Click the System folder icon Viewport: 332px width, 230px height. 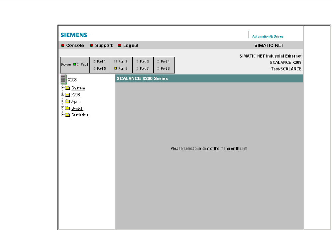pyautogui.click(x=67, y=88)
